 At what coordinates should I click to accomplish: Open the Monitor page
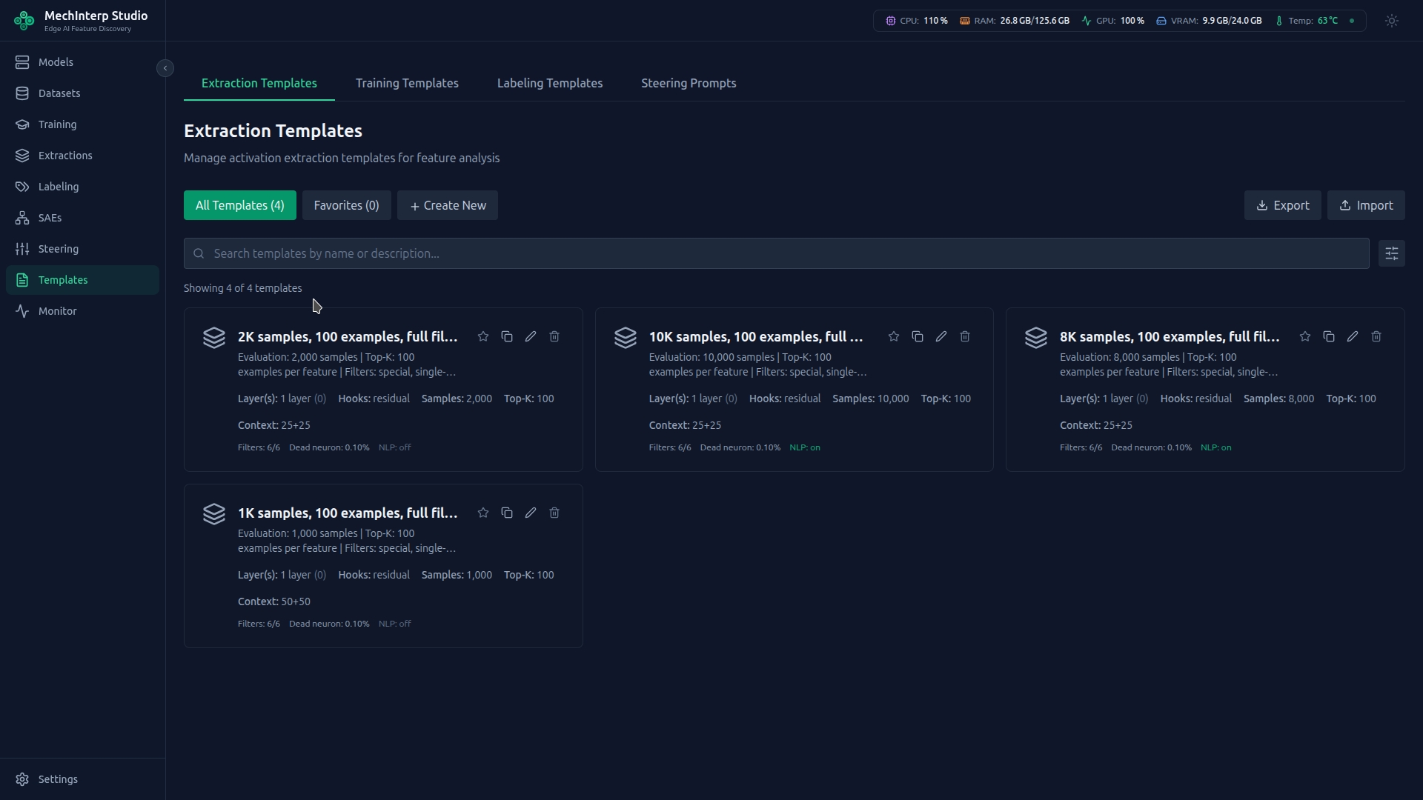pos(82,311)
